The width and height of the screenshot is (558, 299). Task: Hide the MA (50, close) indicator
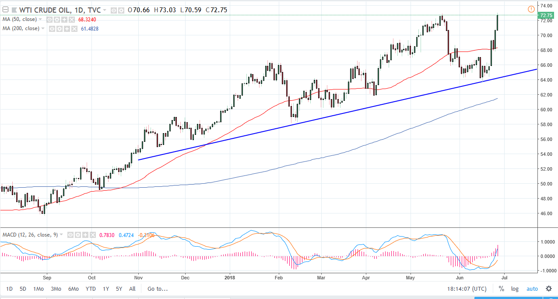point(49,19)
